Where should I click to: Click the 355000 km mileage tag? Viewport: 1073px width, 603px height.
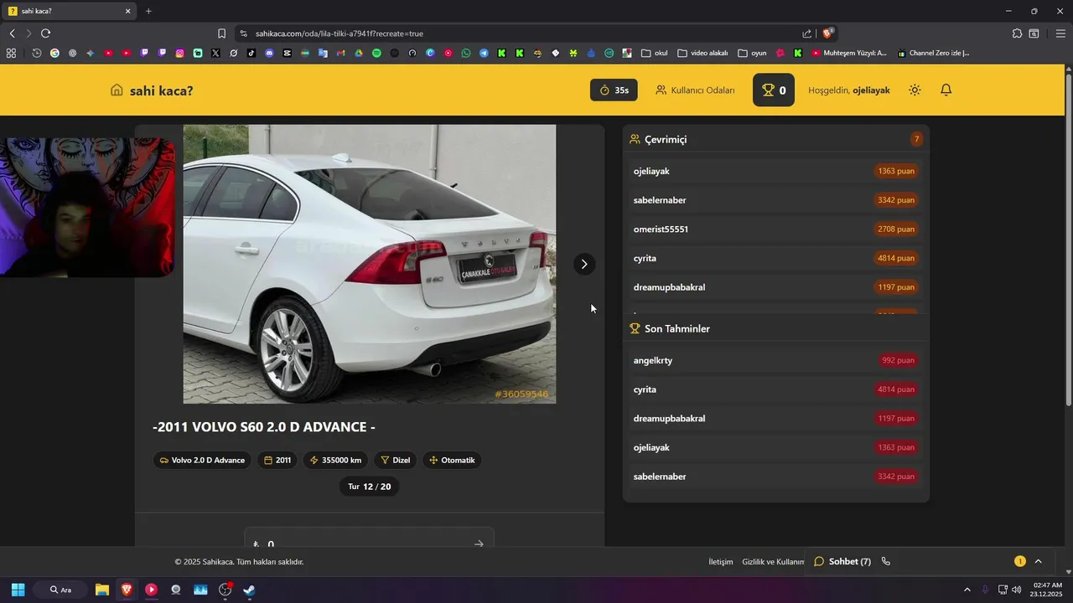pyautogui.click(x=335, y=460)
